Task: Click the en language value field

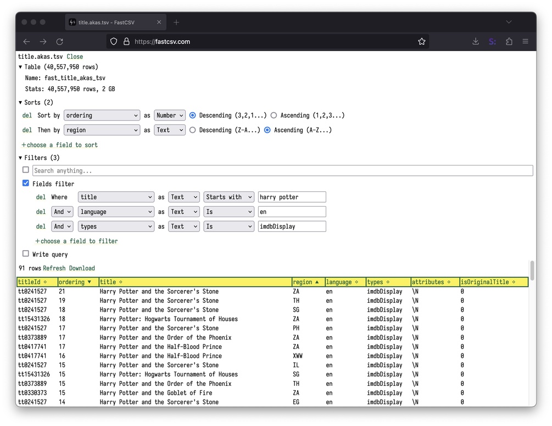Action: point(292,212)
